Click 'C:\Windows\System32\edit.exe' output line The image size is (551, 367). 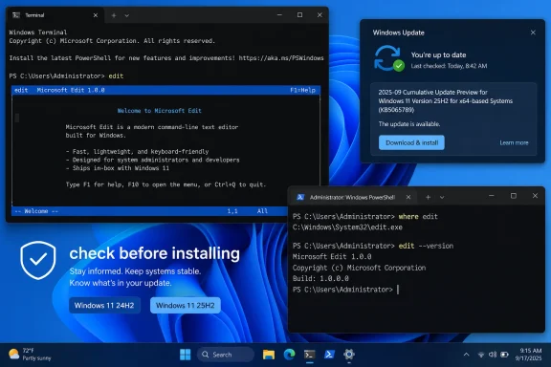[347, 227]
